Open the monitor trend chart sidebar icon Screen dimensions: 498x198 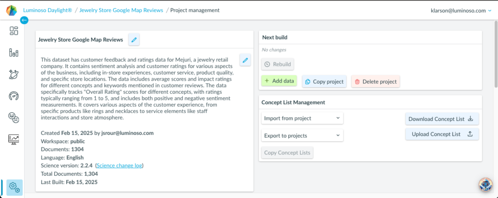[14, 139]
